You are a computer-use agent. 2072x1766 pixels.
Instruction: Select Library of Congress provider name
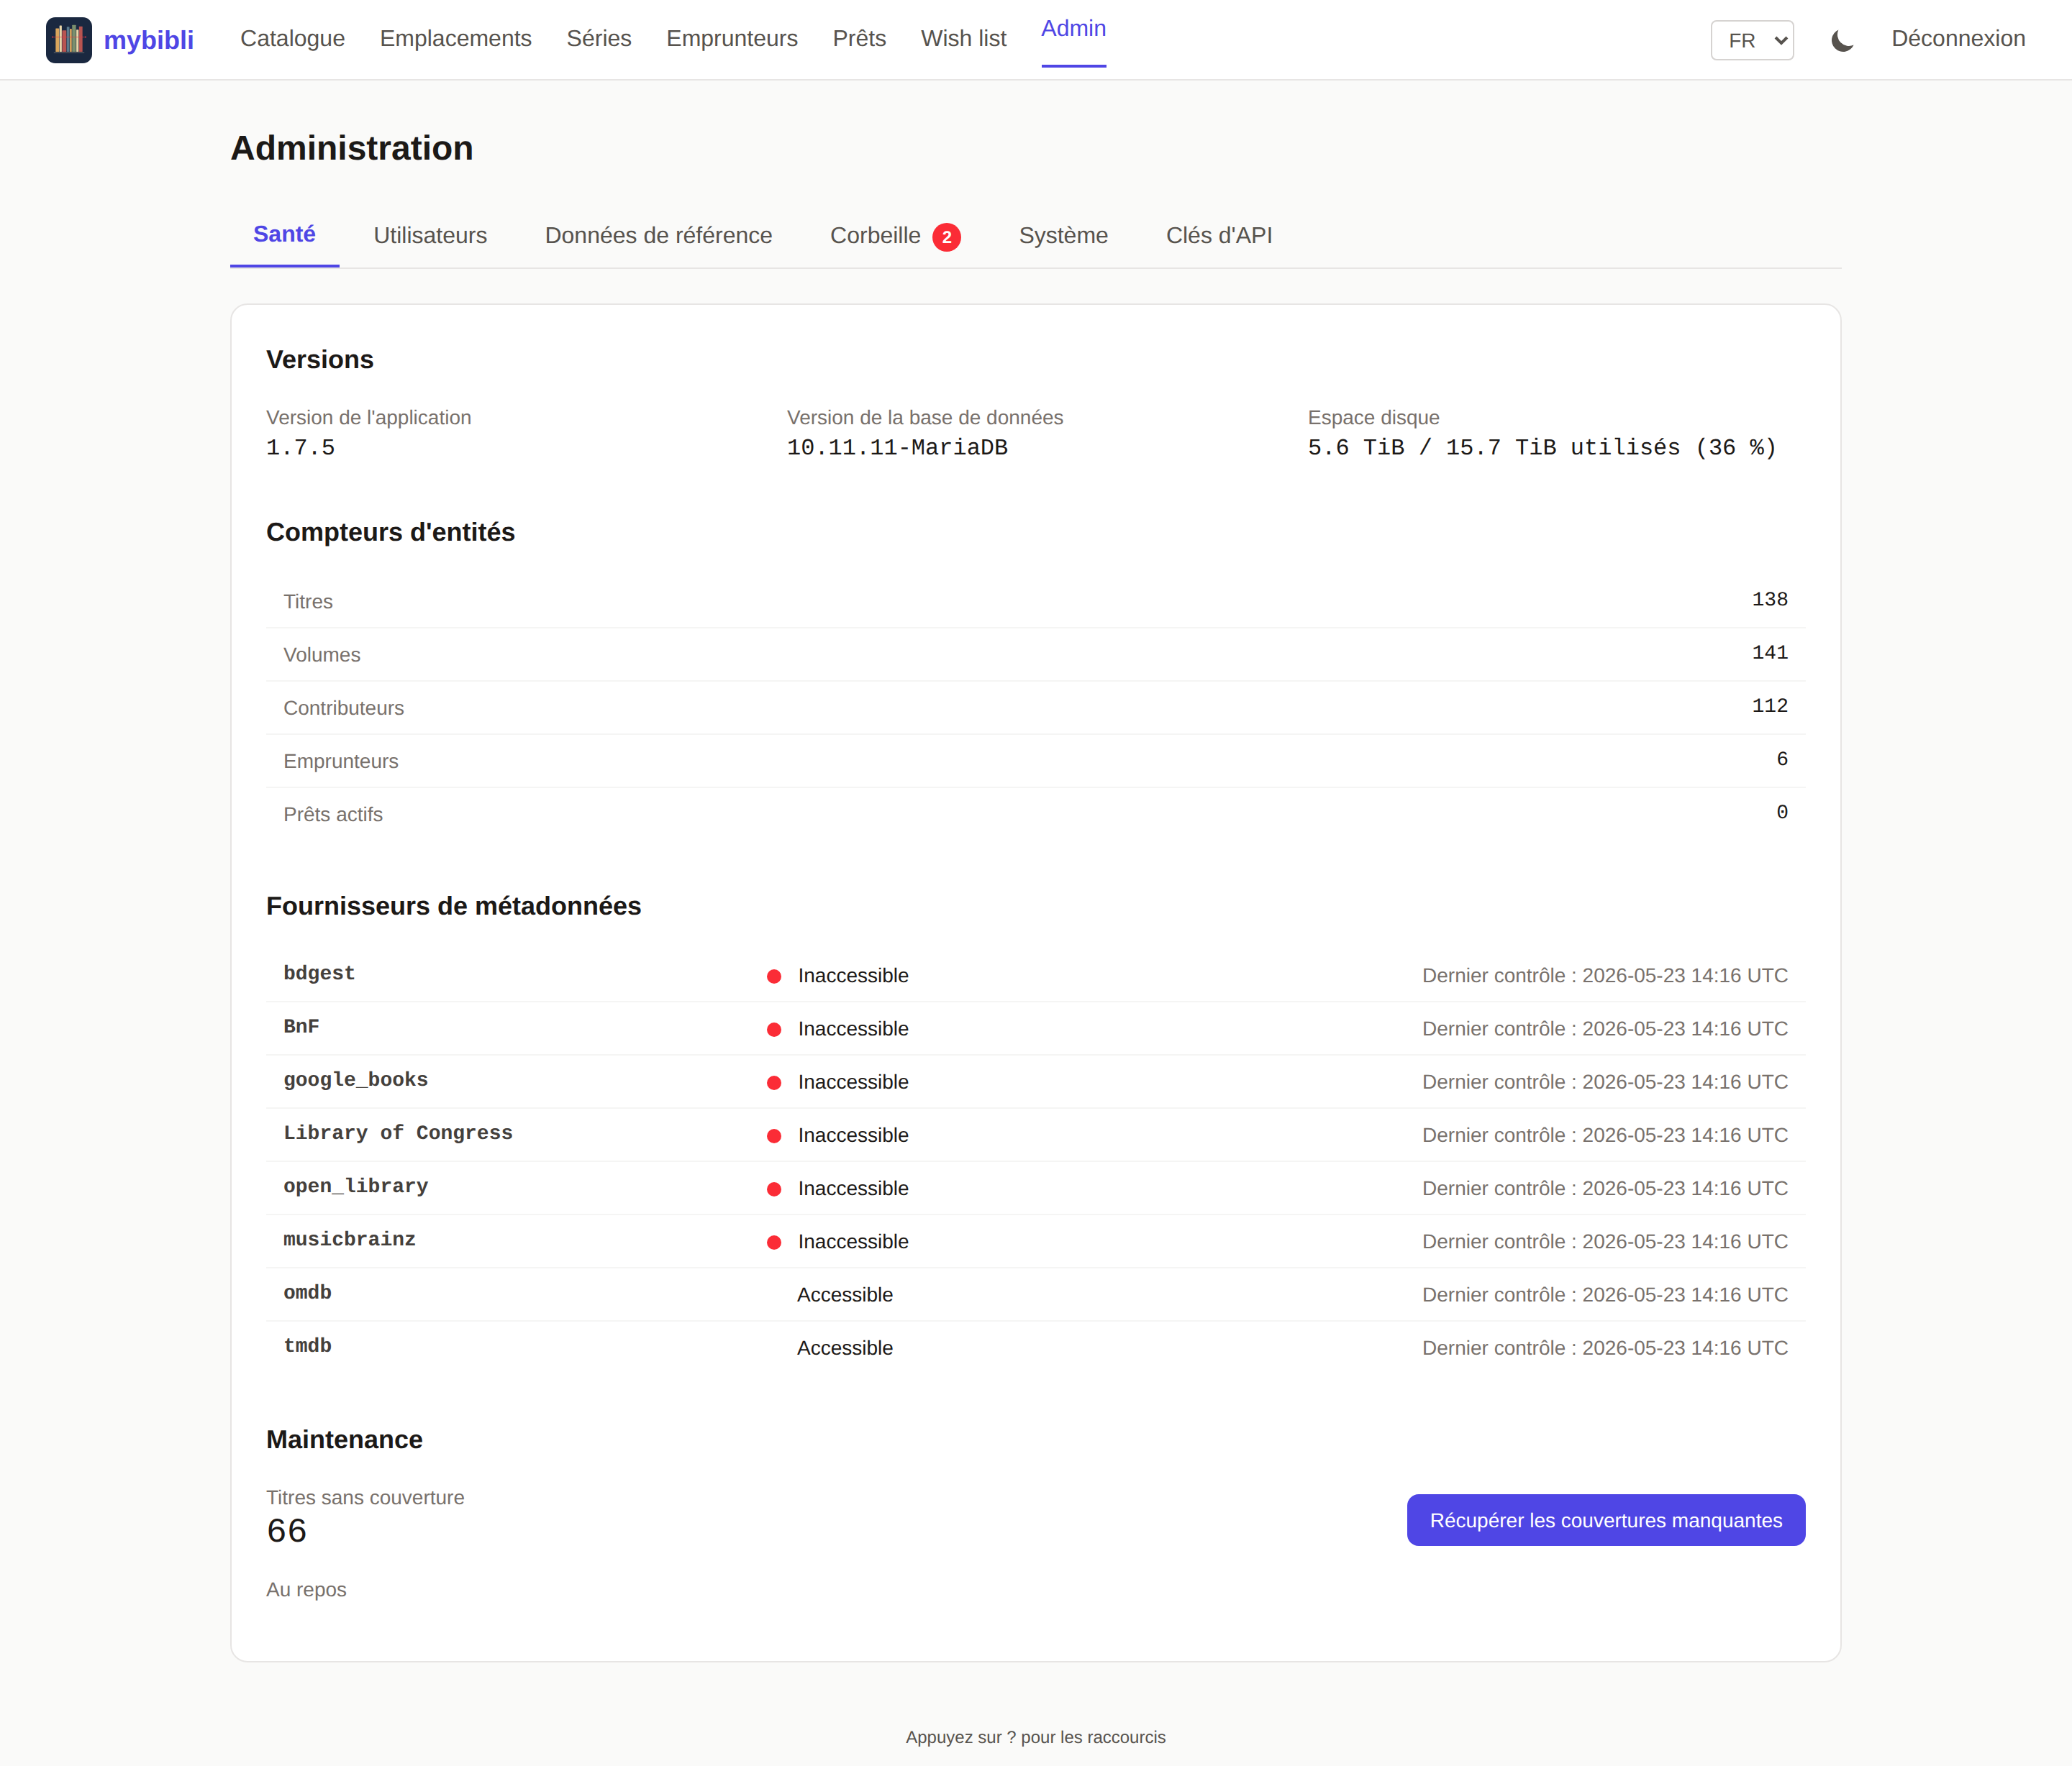[x=398, y=1133]
